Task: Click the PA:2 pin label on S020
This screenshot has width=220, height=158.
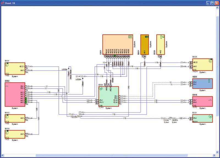Action: tap(195, 82)
